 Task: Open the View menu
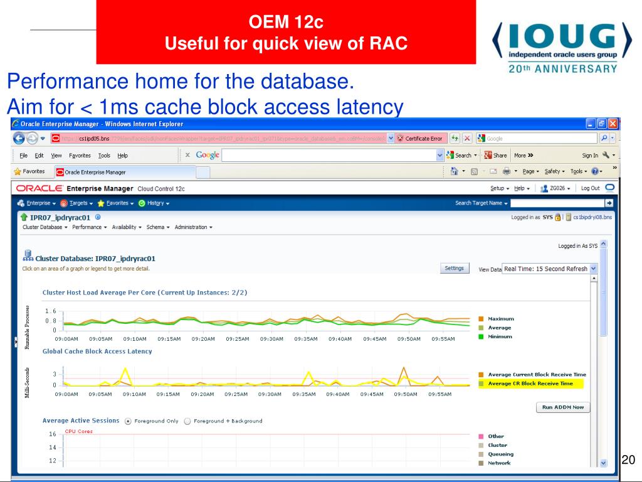[x=56, y=156]
